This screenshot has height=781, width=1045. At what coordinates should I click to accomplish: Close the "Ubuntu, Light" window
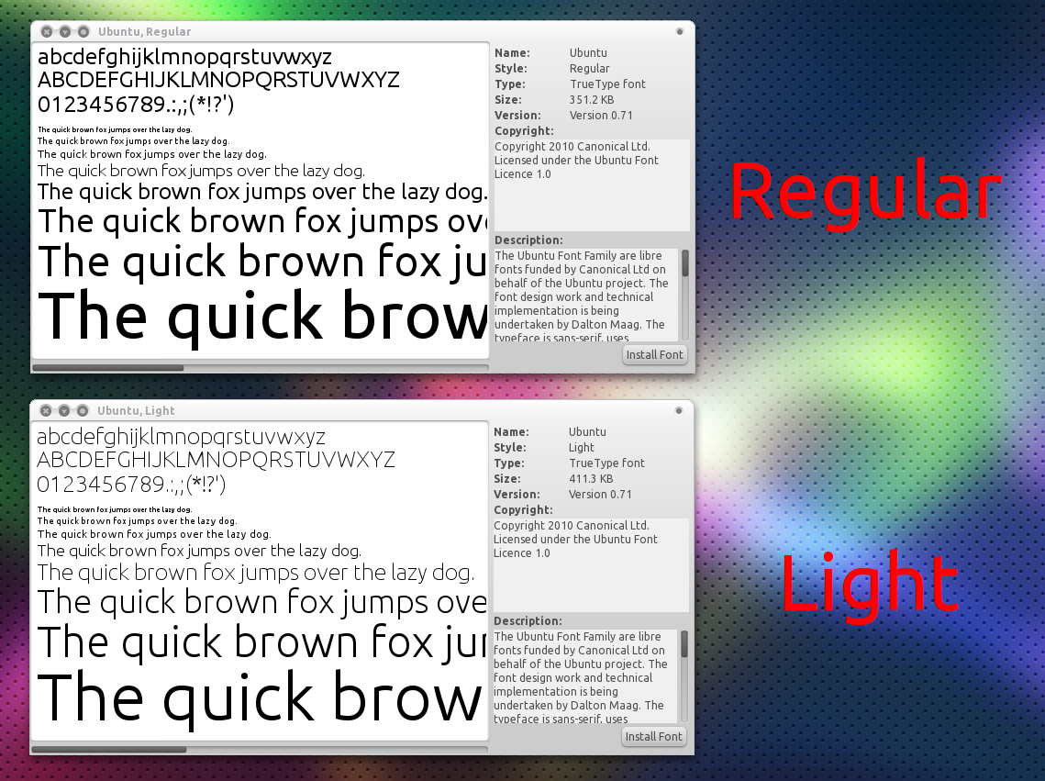[x=46, y=410]
